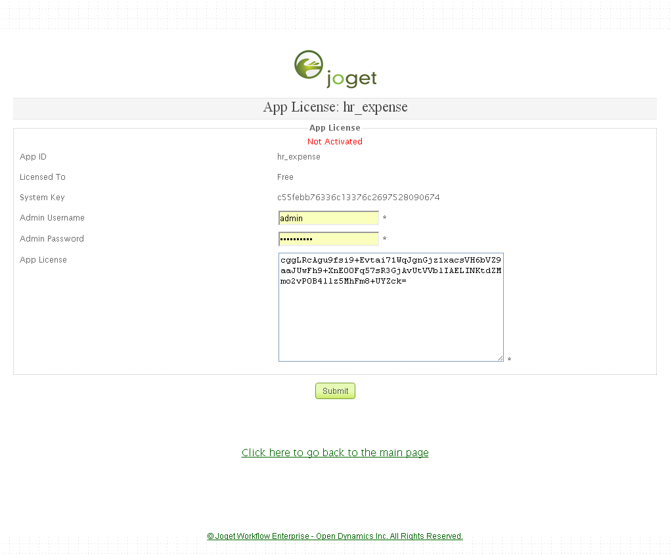This screenshot has width=670, height=554.
Task: Click the App License: hr_expense page heading
Action: pos(335,108)
